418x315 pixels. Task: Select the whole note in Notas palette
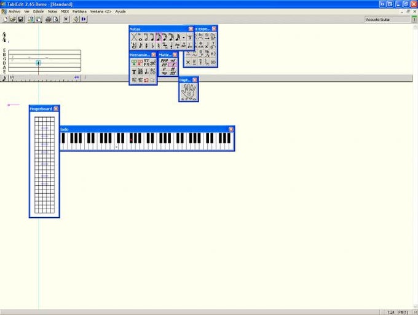(140, 37)
